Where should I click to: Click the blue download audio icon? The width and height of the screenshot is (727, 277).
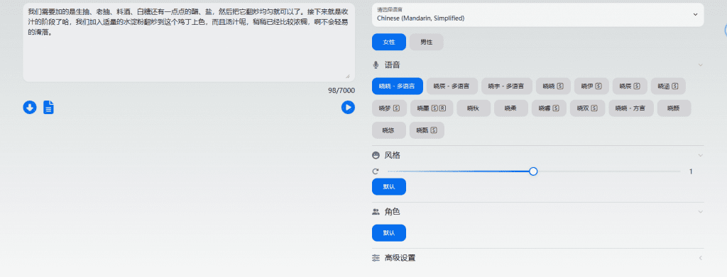click(30, 108)
